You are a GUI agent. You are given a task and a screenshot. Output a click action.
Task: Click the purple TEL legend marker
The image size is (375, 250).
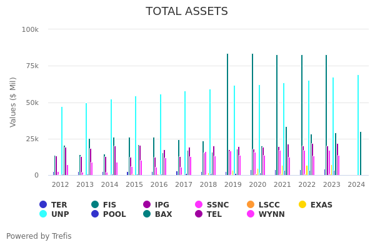[199, 214]
